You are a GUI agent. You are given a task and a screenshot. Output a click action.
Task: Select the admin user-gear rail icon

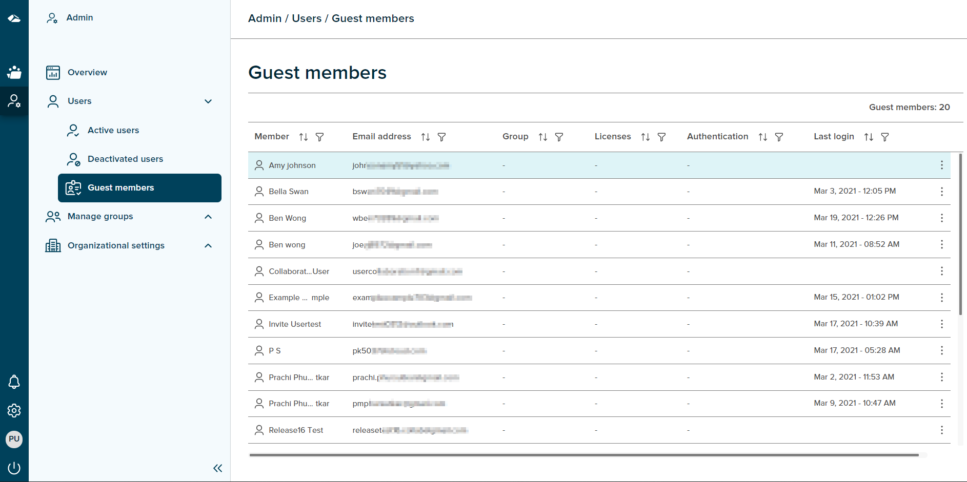point(14,101)
